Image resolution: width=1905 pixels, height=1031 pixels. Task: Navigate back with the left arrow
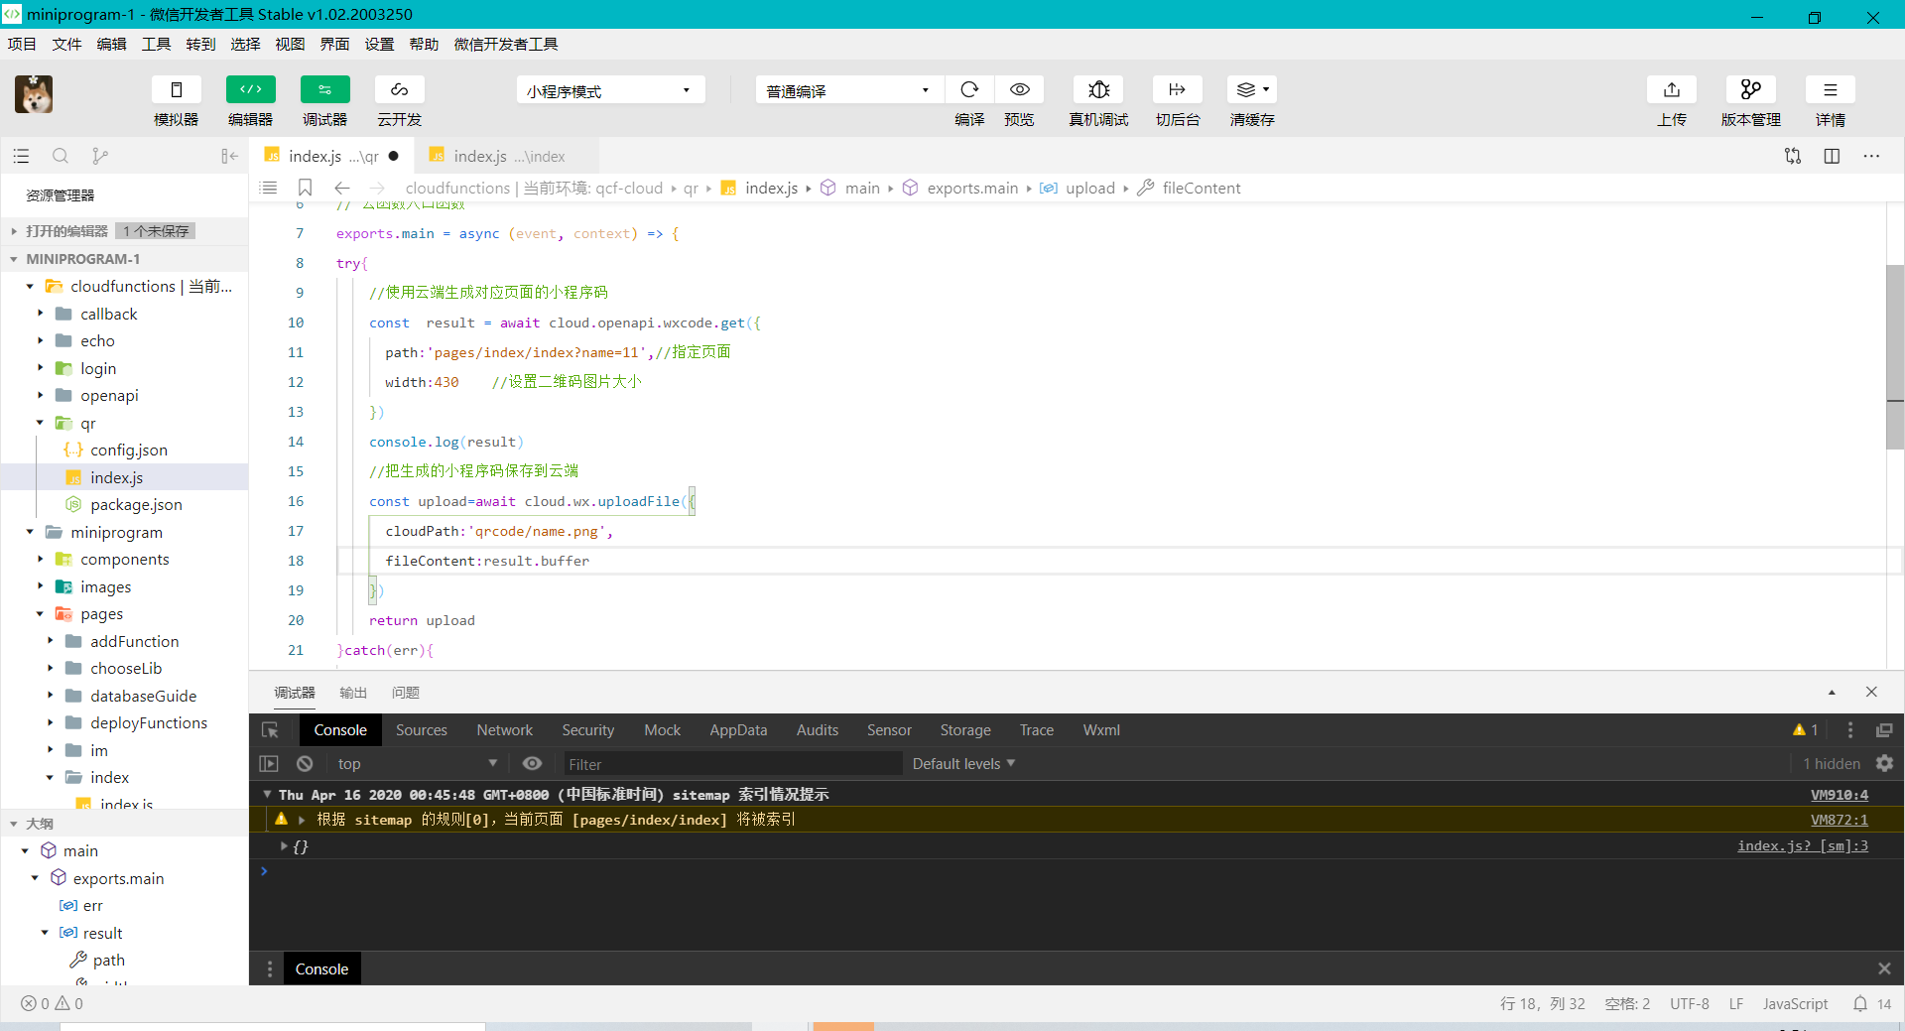pyautogui.click(x=342, y=188)
